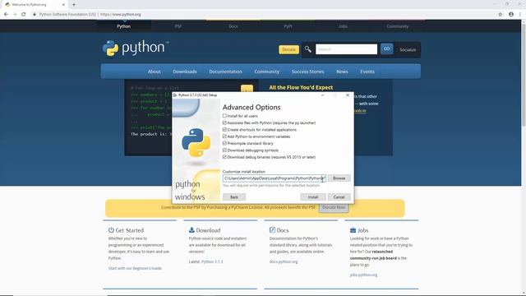Open the Documentation menu

[225, 72]
